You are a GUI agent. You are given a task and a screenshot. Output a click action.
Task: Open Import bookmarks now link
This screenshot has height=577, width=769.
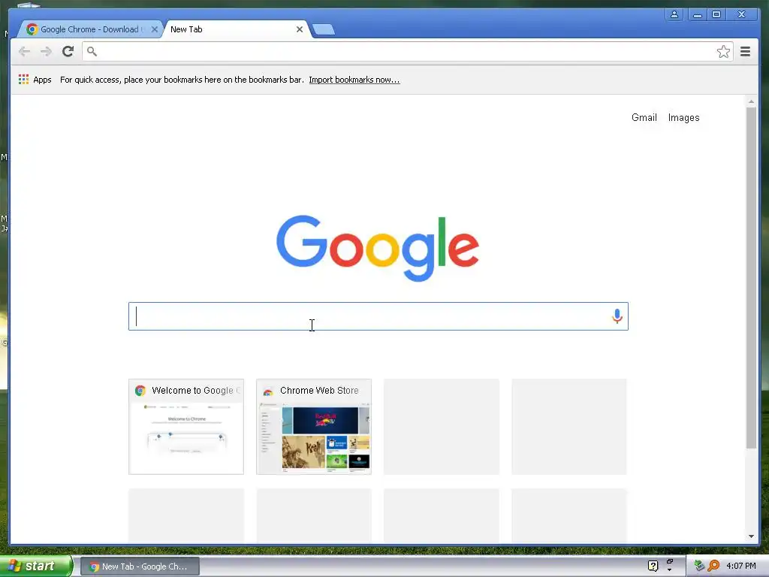tap(354, 80)
